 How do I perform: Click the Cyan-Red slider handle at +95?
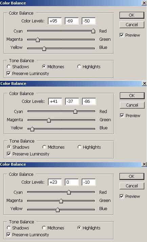[x=93, y=31]
